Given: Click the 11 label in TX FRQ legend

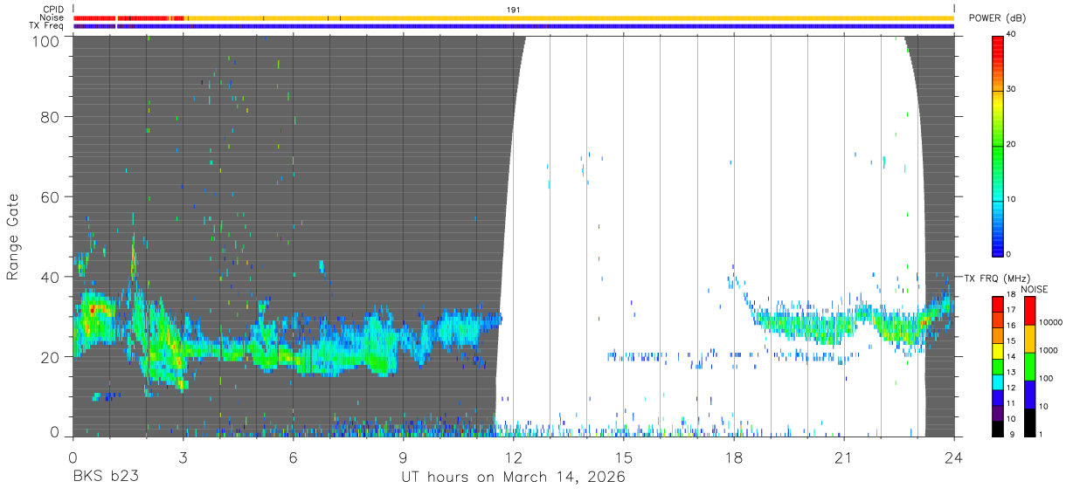Looking at the screenshot, I should (1010, 404).
